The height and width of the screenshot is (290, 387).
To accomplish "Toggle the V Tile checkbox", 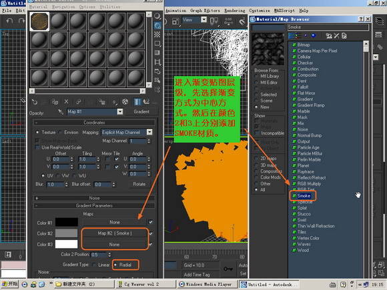I will coord(117,167).
